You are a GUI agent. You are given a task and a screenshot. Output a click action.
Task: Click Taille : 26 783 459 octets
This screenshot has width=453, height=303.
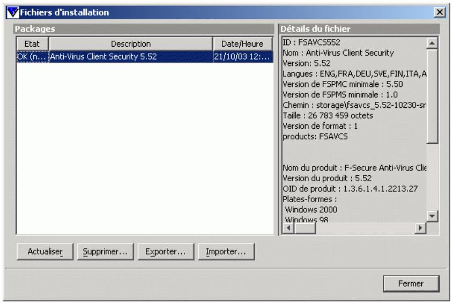[328, 115]
